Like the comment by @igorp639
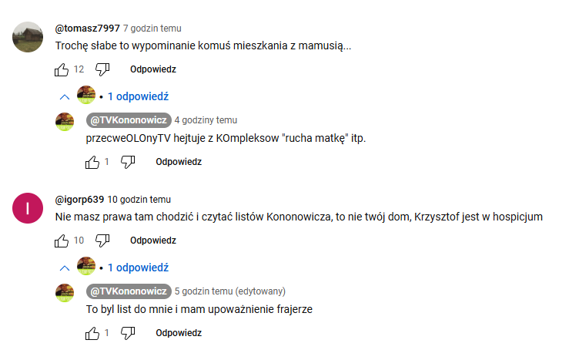 pyautogui.click(x=62, y=241)
